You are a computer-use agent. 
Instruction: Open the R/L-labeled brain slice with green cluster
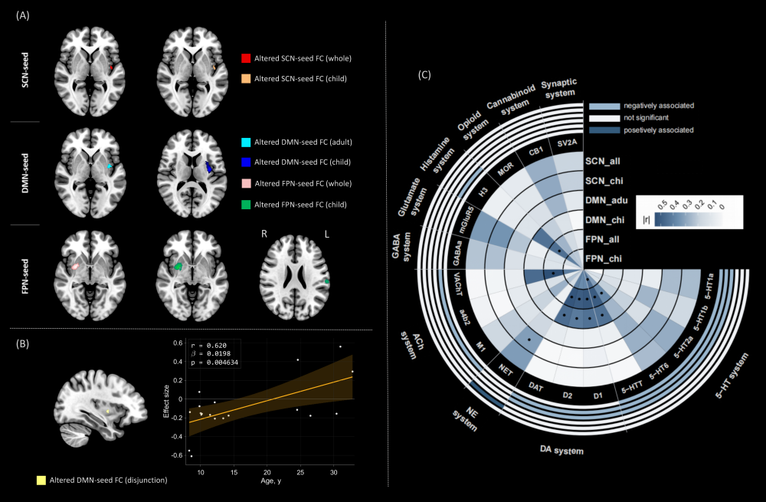pyautogui.click(x=295, y=277)
